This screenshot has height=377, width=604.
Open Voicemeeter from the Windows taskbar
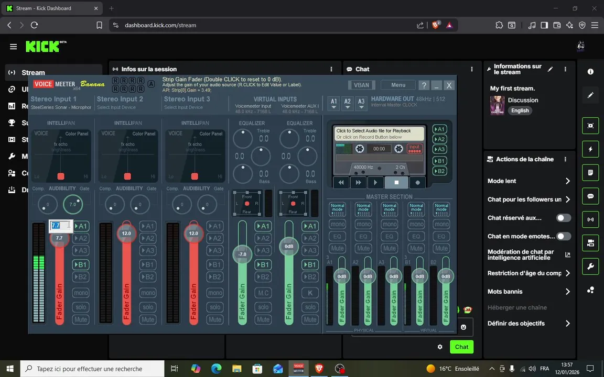point(298,369)
